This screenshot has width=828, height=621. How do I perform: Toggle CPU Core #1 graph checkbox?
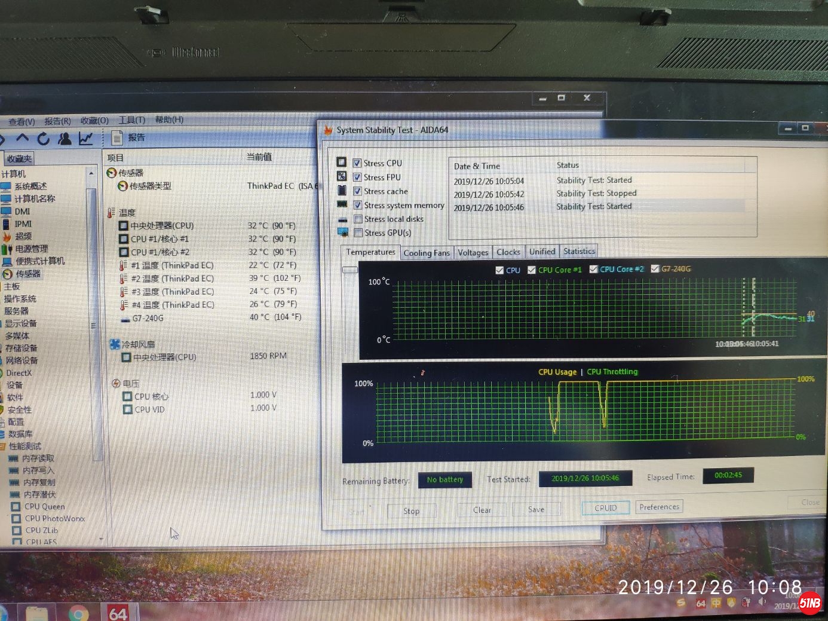532,270
